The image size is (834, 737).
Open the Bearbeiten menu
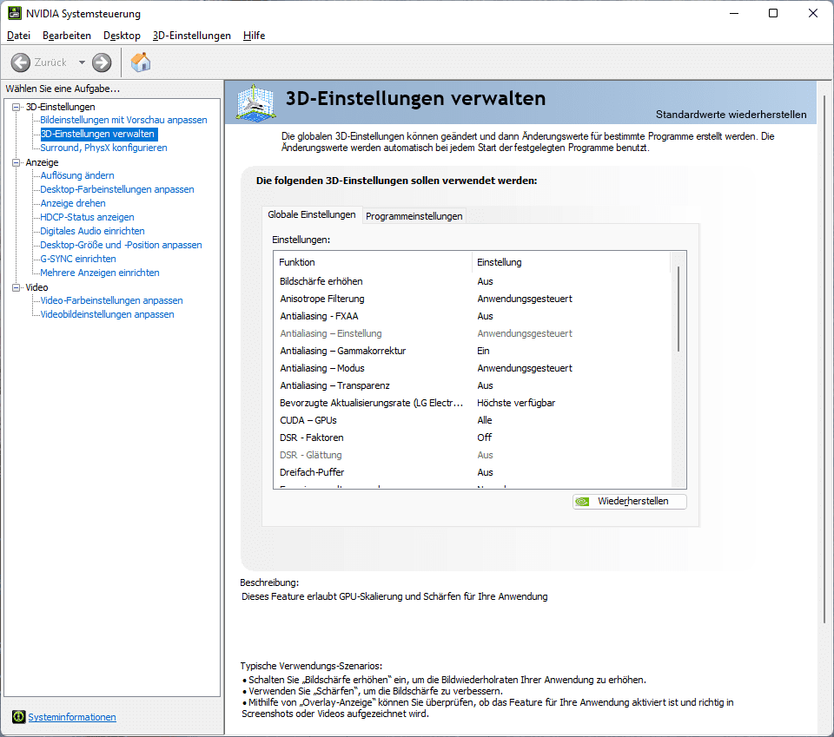[x=67, y=36]
